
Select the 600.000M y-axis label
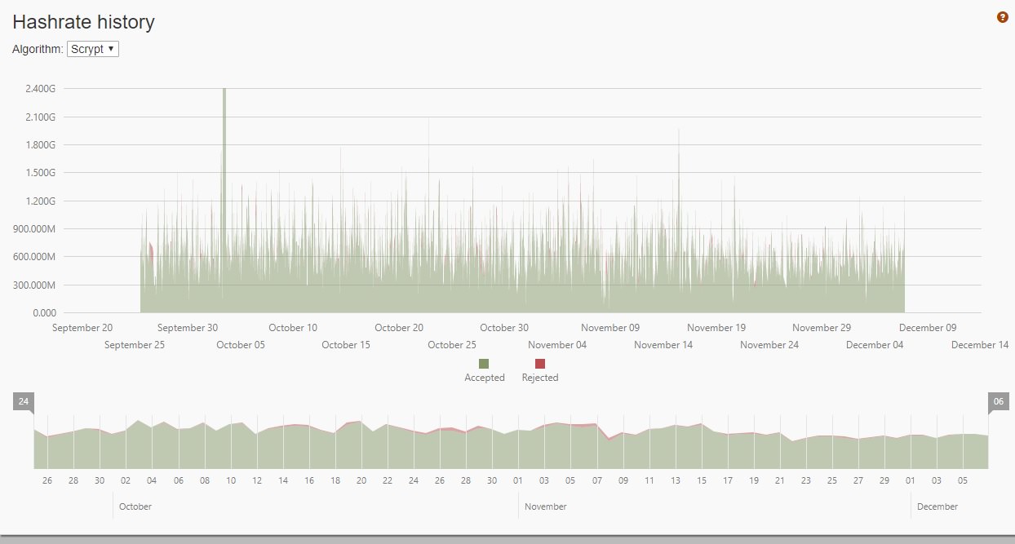33,257
